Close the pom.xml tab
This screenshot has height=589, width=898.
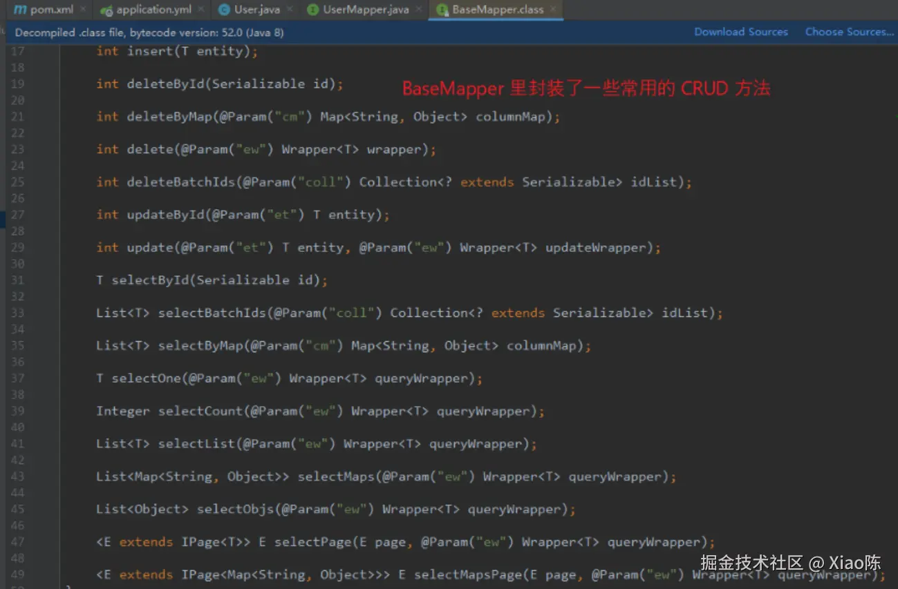point(82,10)
